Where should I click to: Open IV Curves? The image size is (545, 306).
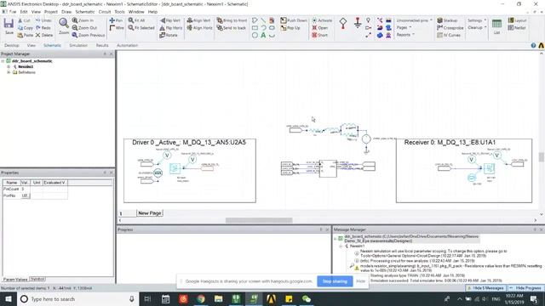449,35
